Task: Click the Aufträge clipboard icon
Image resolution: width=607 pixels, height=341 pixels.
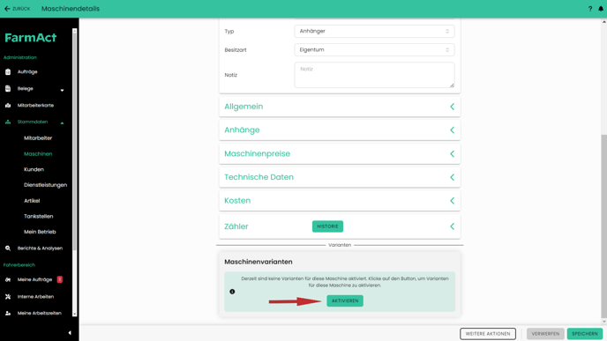Action: pyautogui.click(x=8, y=72)
